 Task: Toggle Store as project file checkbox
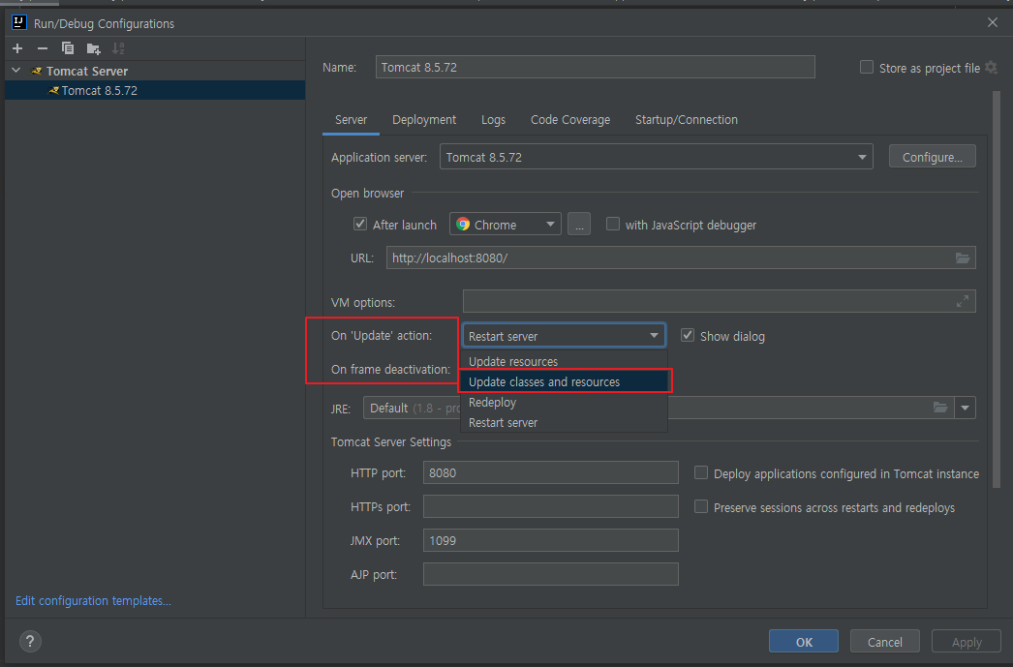[x=867, y=67]
